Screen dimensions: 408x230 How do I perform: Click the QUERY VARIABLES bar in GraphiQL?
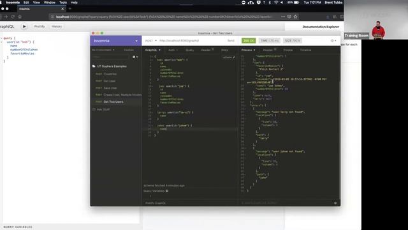point(70,227)
